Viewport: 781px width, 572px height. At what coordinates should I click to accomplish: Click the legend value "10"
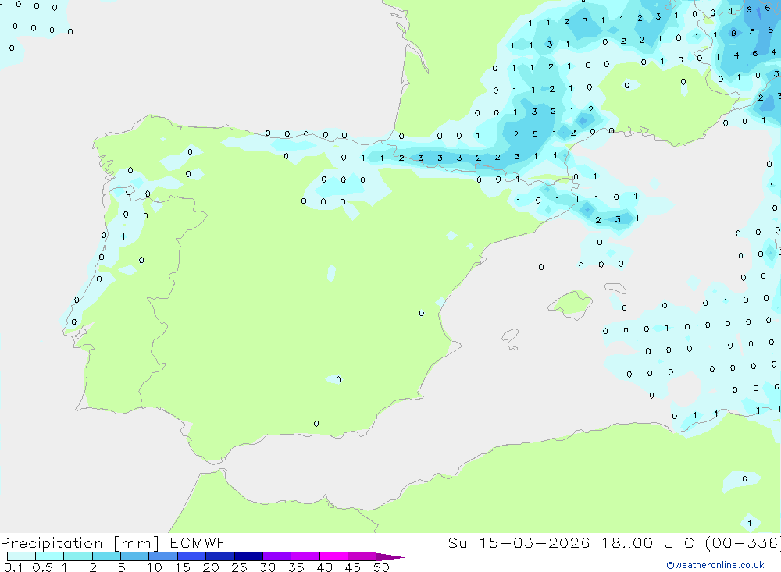point(155,567)
